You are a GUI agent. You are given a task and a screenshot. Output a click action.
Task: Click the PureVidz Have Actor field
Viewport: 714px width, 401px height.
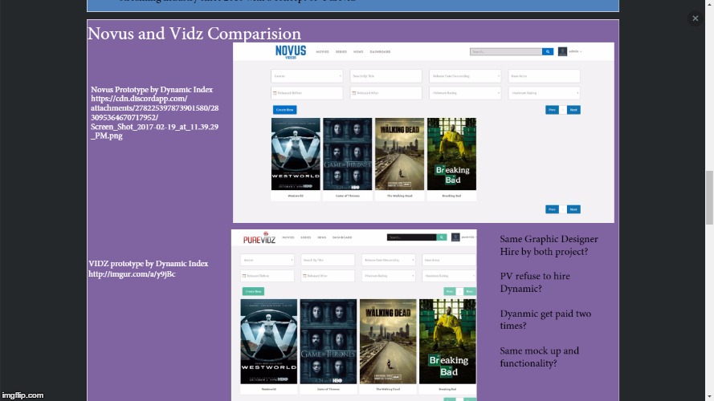click(449, 260)
